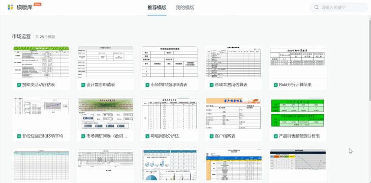Click the spreadsheet icon beside 设计需求申请表
This screenshot has width=371, height=183.
pos(83,85)
